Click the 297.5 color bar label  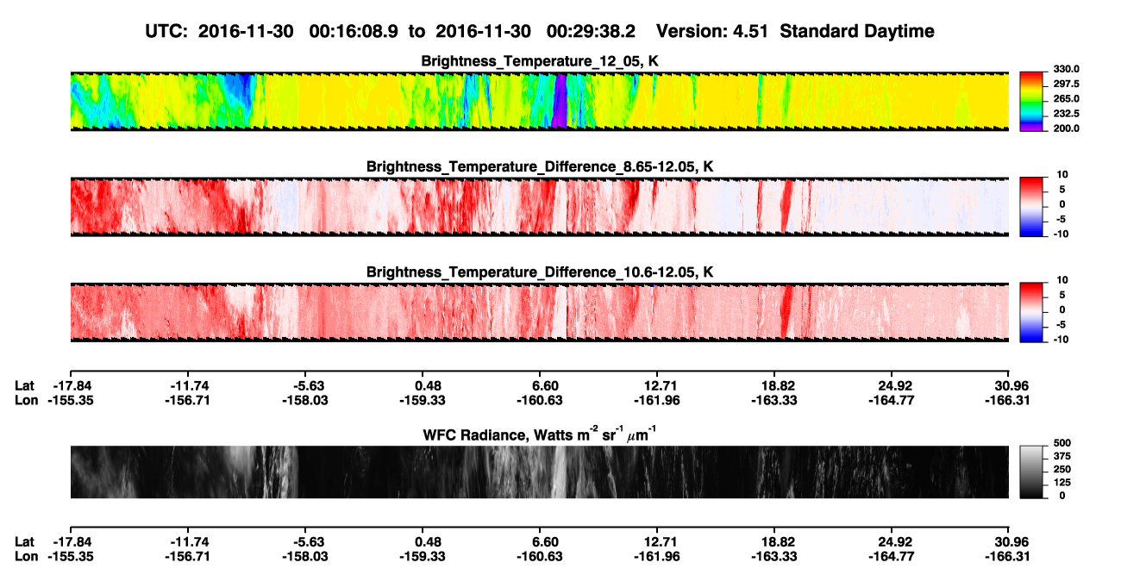[1066, 84]
